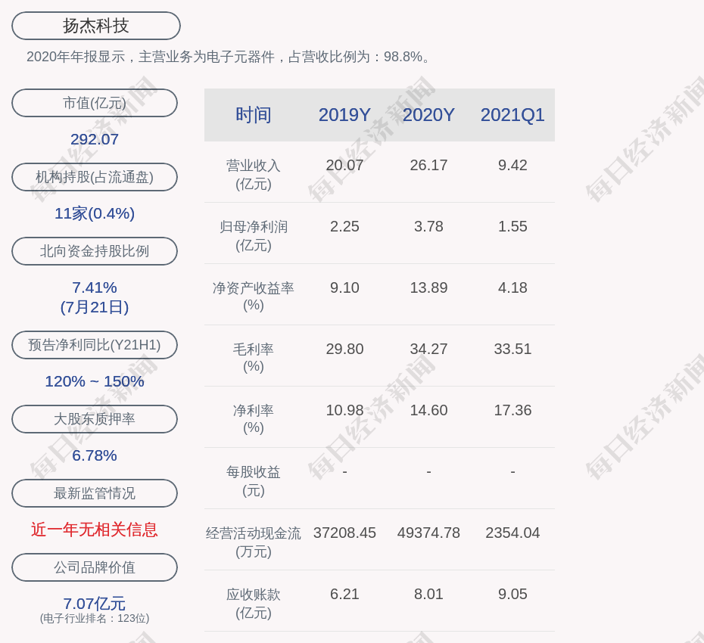
Task: Click the 经营活动现金流(万元) row label
Action: 254,542
